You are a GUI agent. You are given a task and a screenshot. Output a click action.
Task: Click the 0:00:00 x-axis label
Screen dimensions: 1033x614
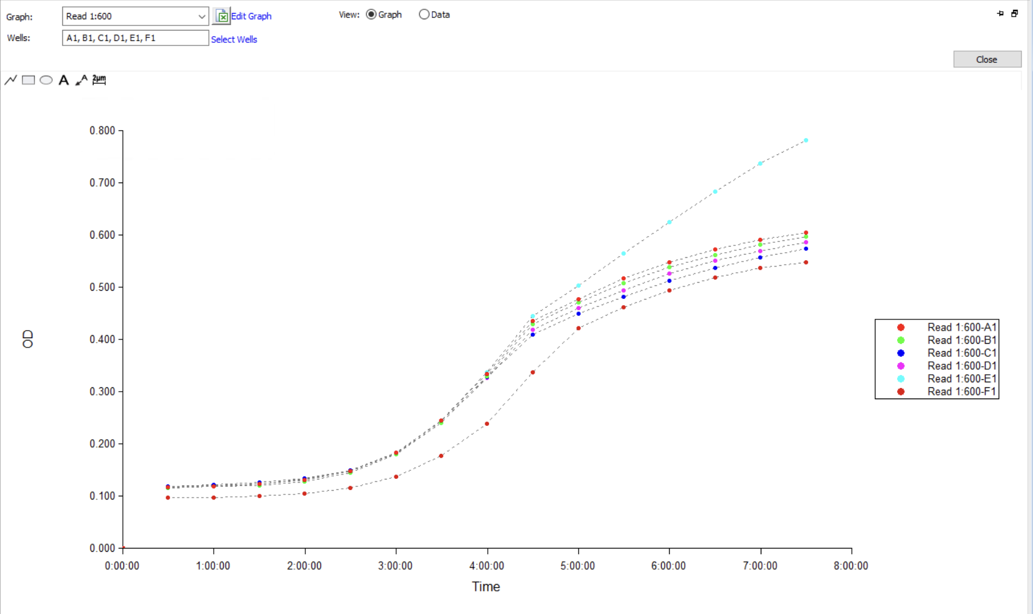click(122, 566)
